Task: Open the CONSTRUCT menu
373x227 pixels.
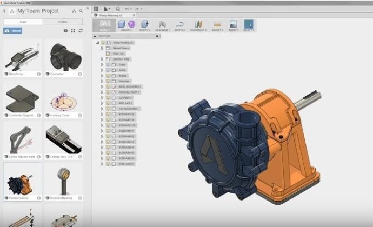Action: pyautogui.click(x=198, y=30)
